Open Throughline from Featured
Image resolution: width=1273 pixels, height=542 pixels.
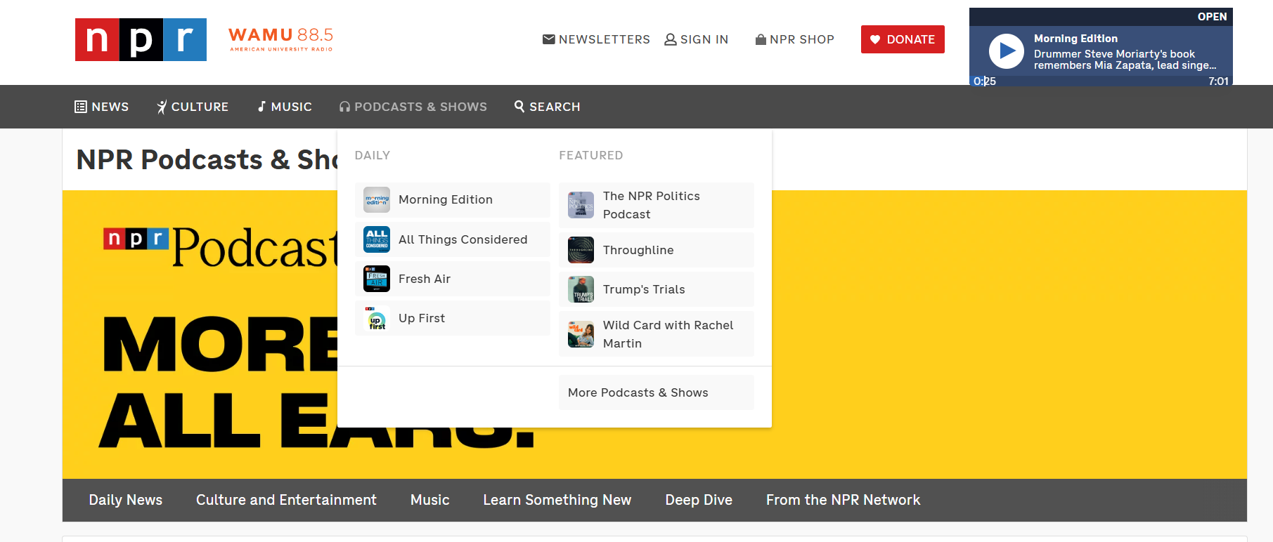(657, 250)
